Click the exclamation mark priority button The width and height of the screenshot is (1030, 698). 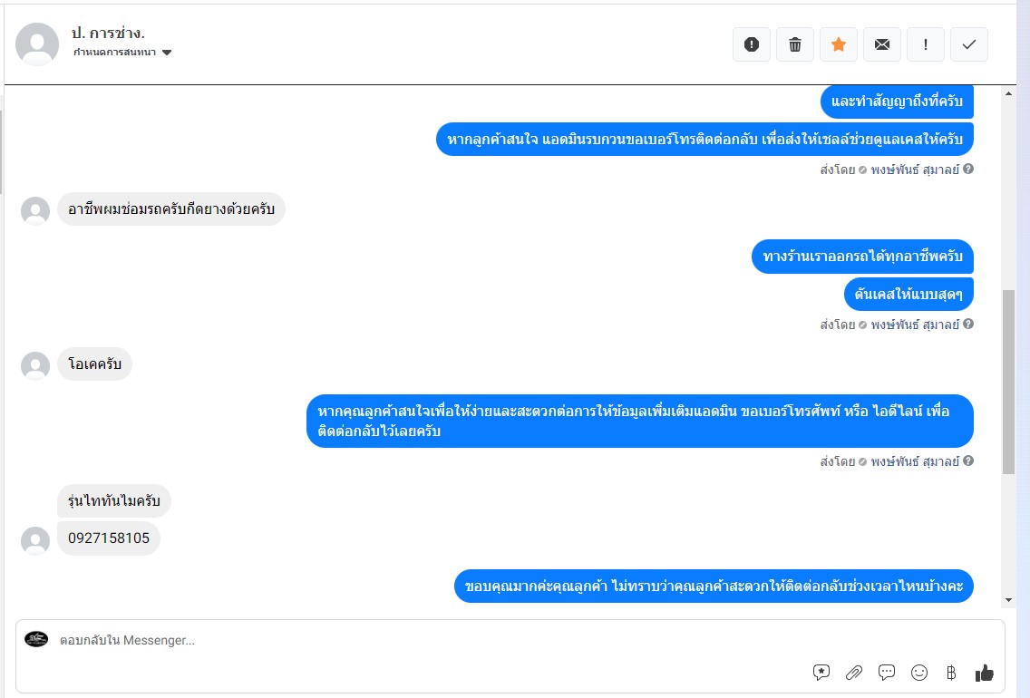(x=926, y=44)
